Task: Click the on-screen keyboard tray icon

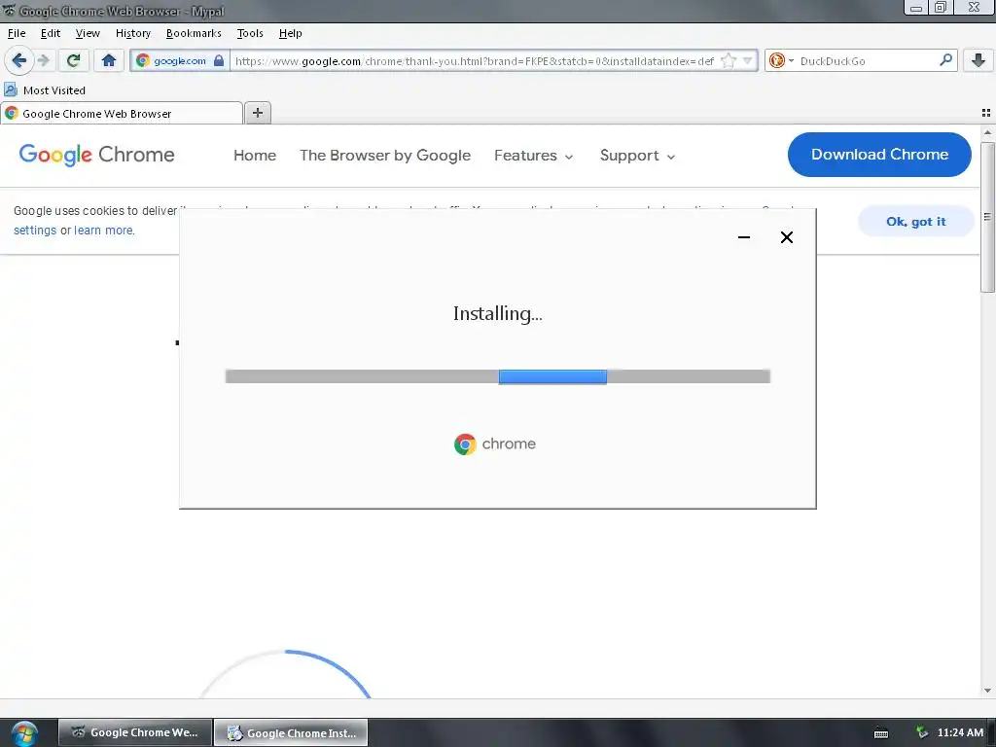Action: (881, 733)
